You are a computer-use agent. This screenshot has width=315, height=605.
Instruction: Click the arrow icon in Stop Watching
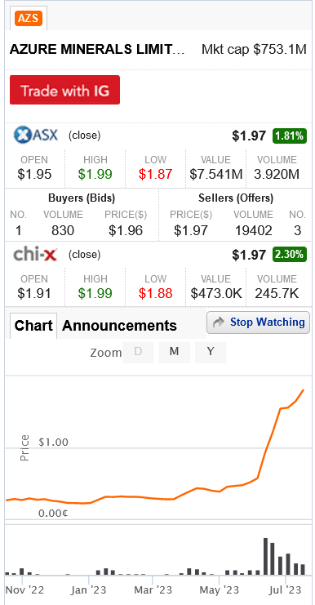pos(218,323)
